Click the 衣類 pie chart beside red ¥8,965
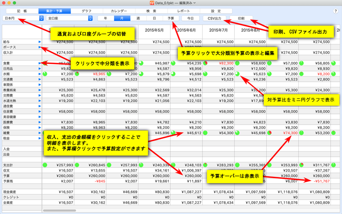This screenshot has height=214, width=342. (77, 74)
